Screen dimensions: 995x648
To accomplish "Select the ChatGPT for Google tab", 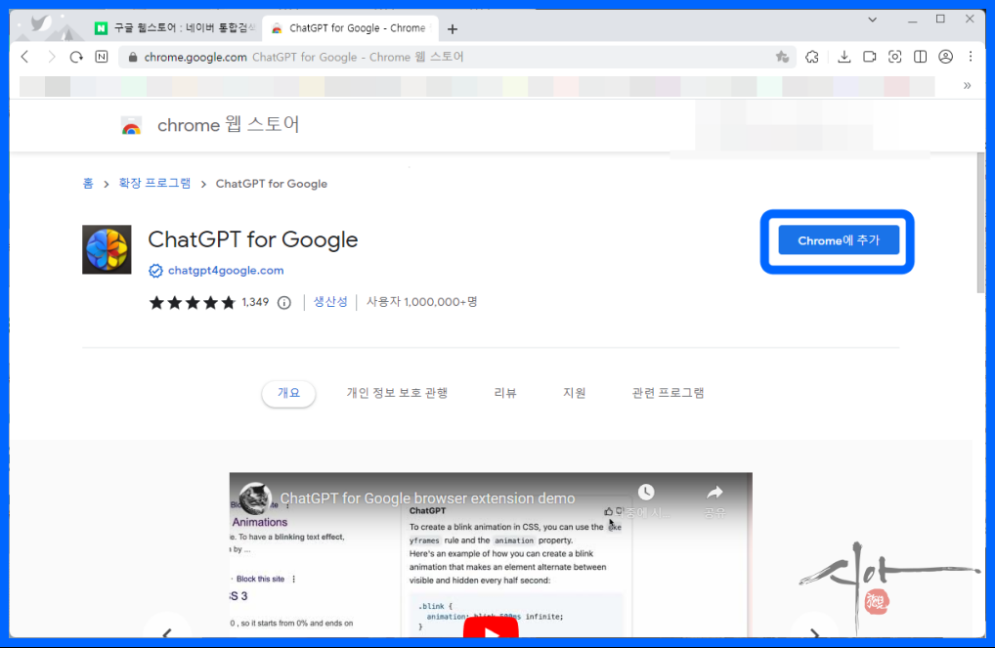I will tap(350, 28).
